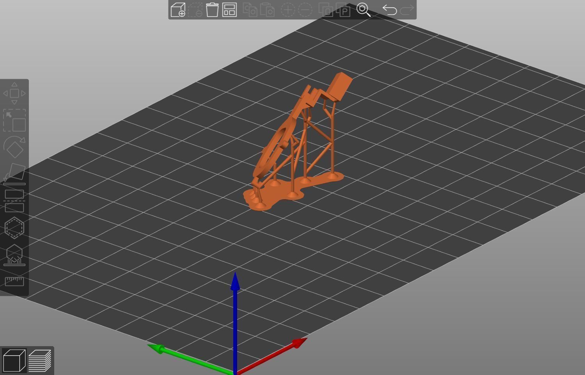Select the SLA support points tool

pyautogui.click(x=14, y=255)
